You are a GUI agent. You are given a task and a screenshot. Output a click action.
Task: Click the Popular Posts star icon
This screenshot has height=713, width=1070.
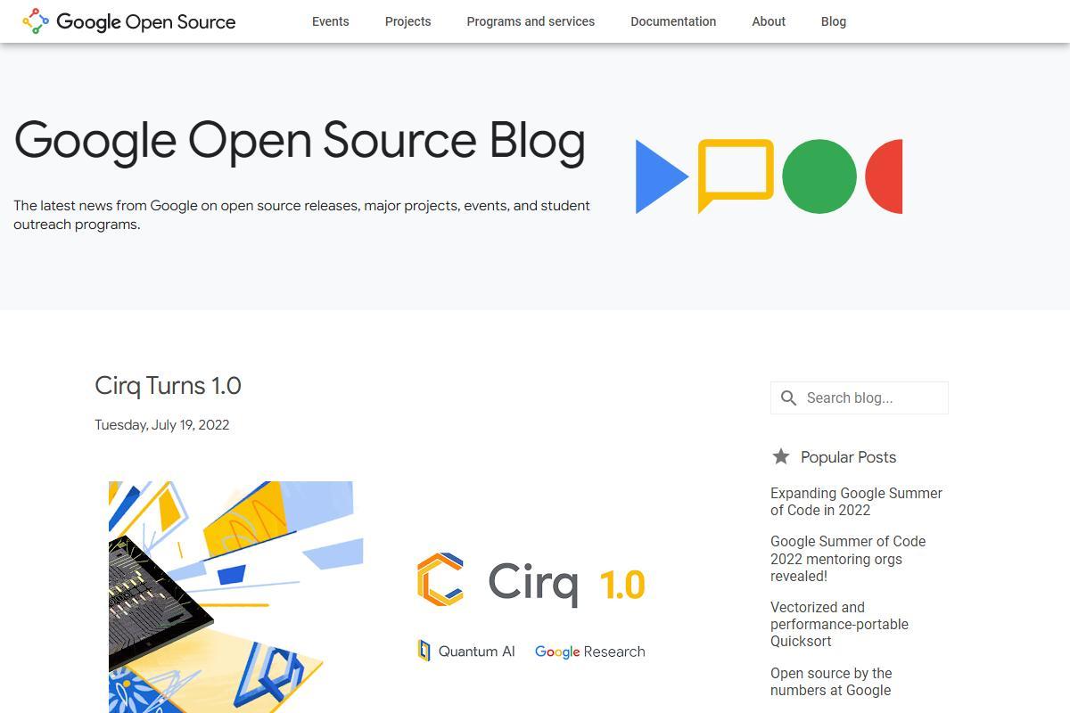point(781,456)
